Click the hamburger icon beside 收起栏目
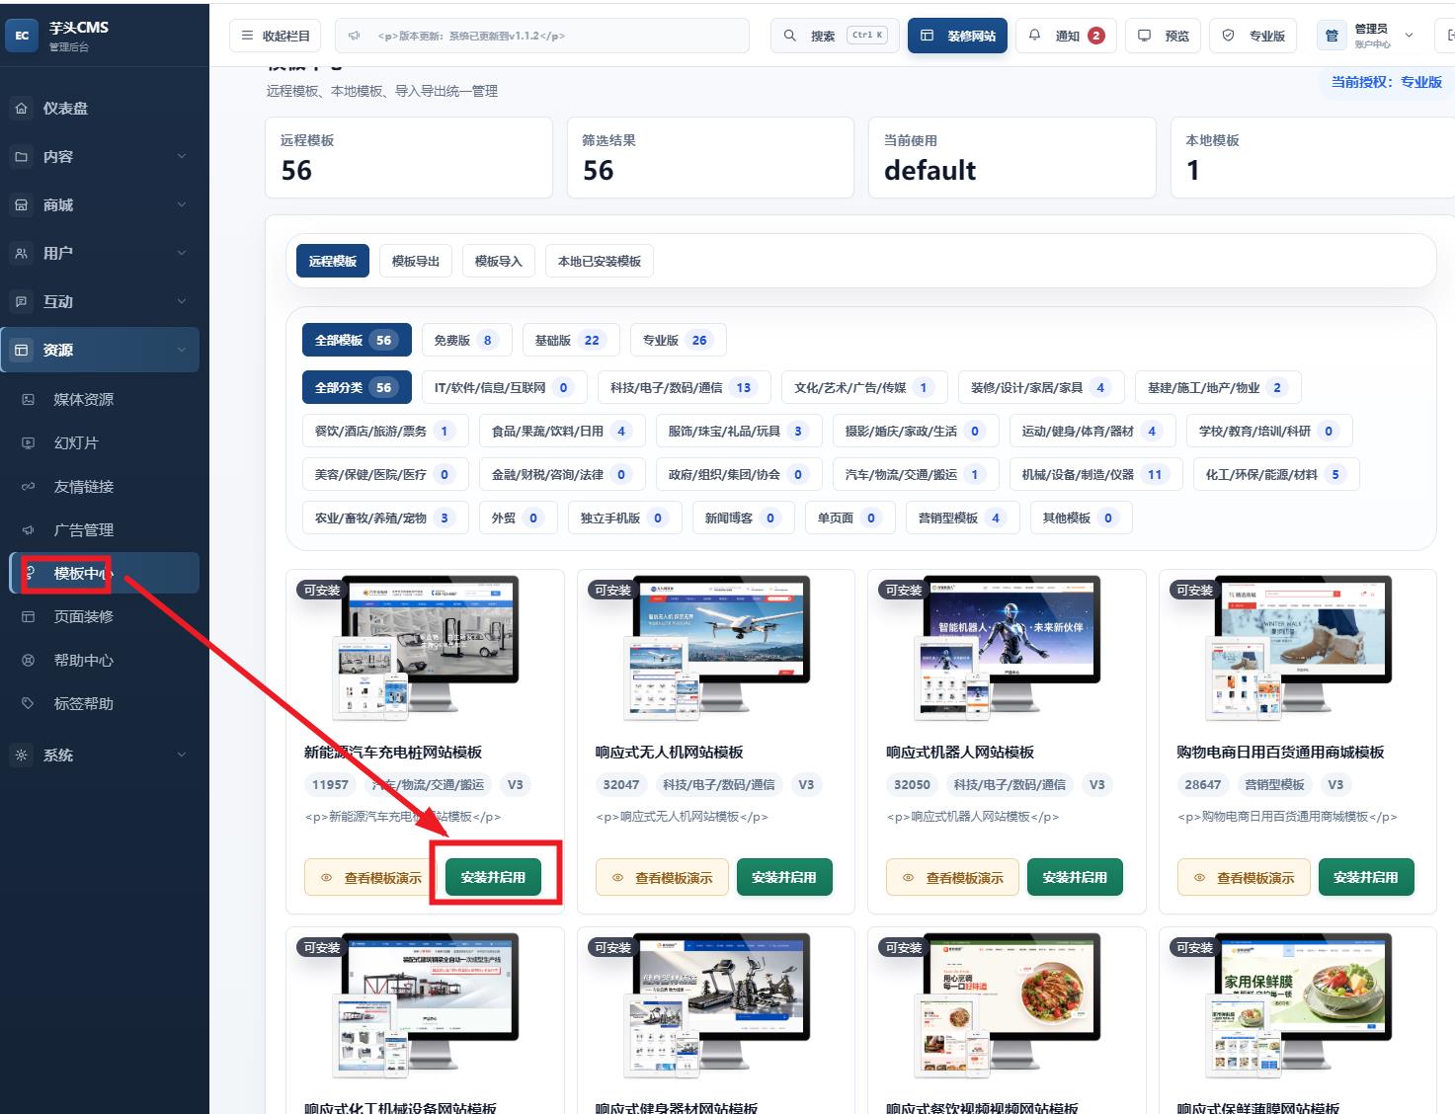This screenshot has height=1114, width=1455. [247, 36]
